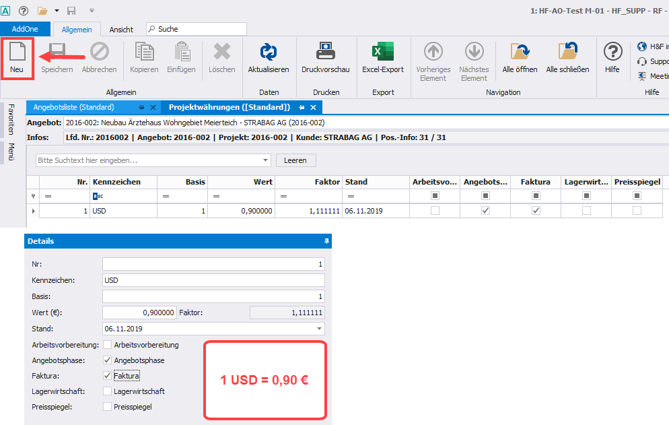This screenshot has width=669, height=425.
Task: Expand the search text dropdown arrow
Action: point(265,160)
